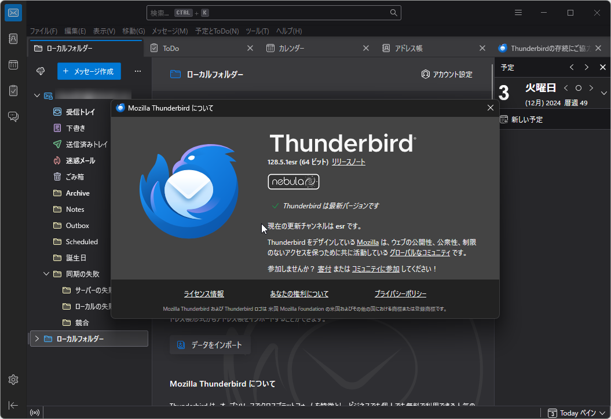The width and height of the screenshot is (611, 419).
Task: Open the ツール menu
Action: coord(257,31)
